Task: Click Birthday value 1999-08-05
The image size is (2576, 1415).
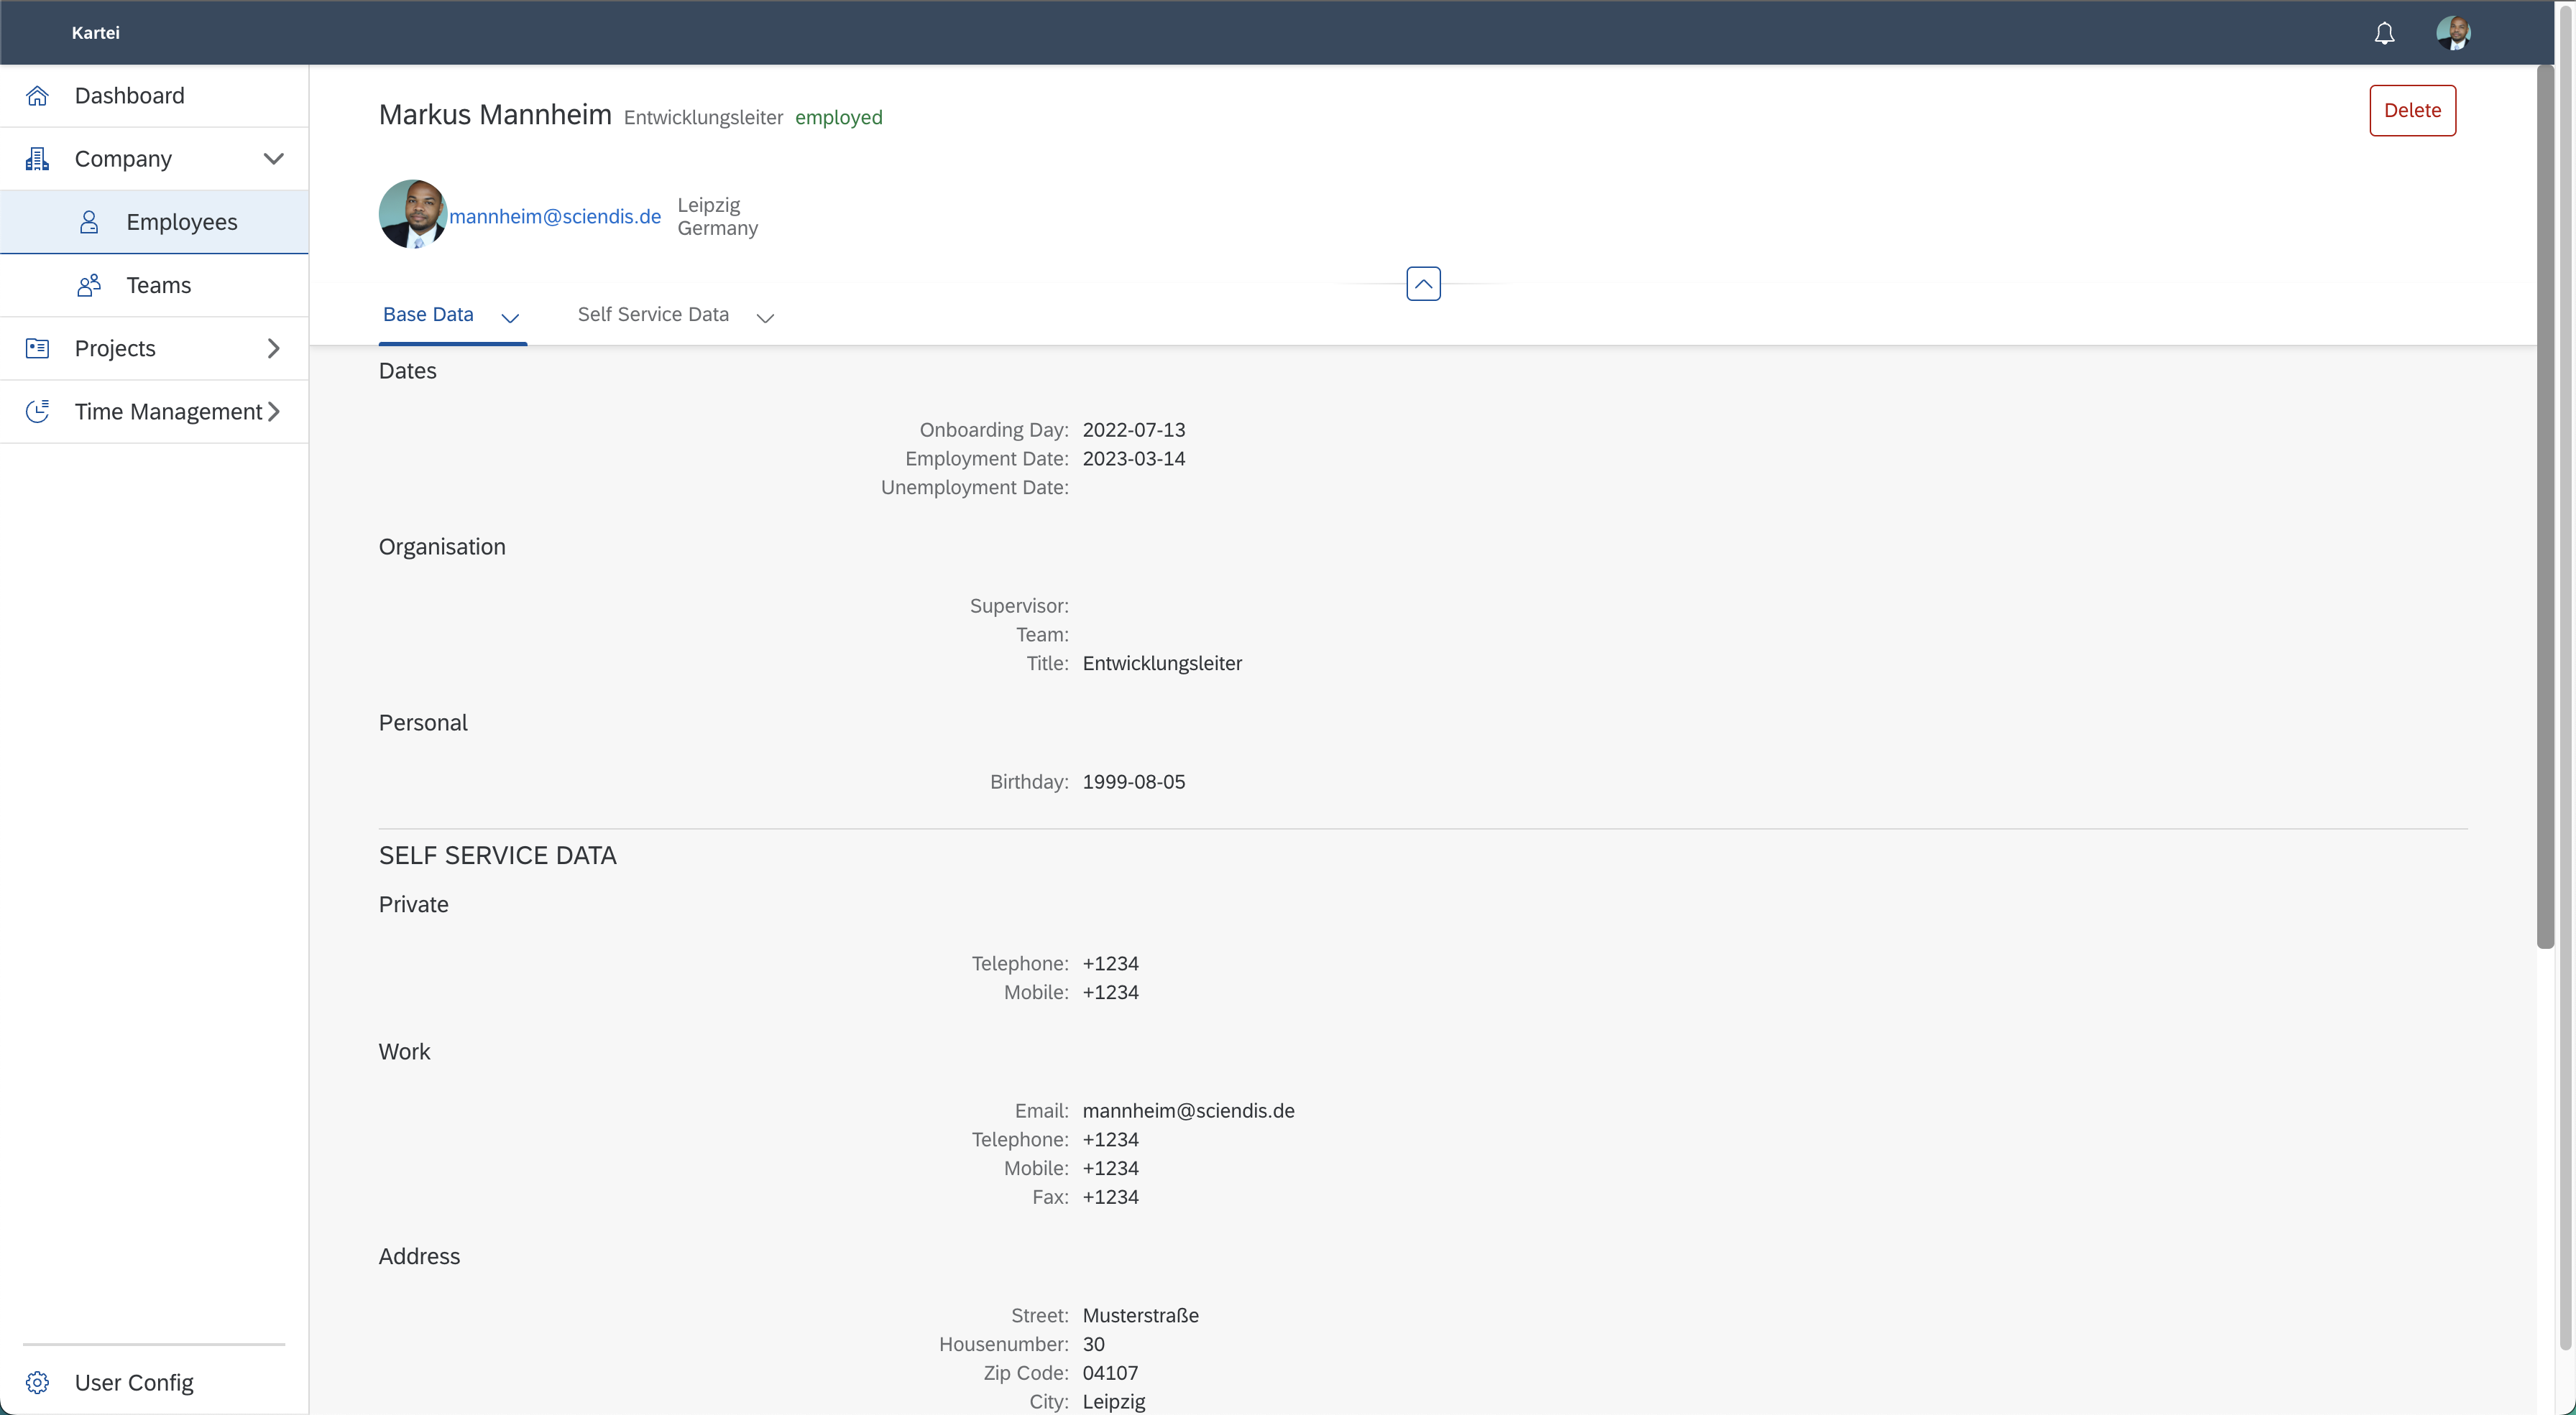Action: [x=1134, y=781]
